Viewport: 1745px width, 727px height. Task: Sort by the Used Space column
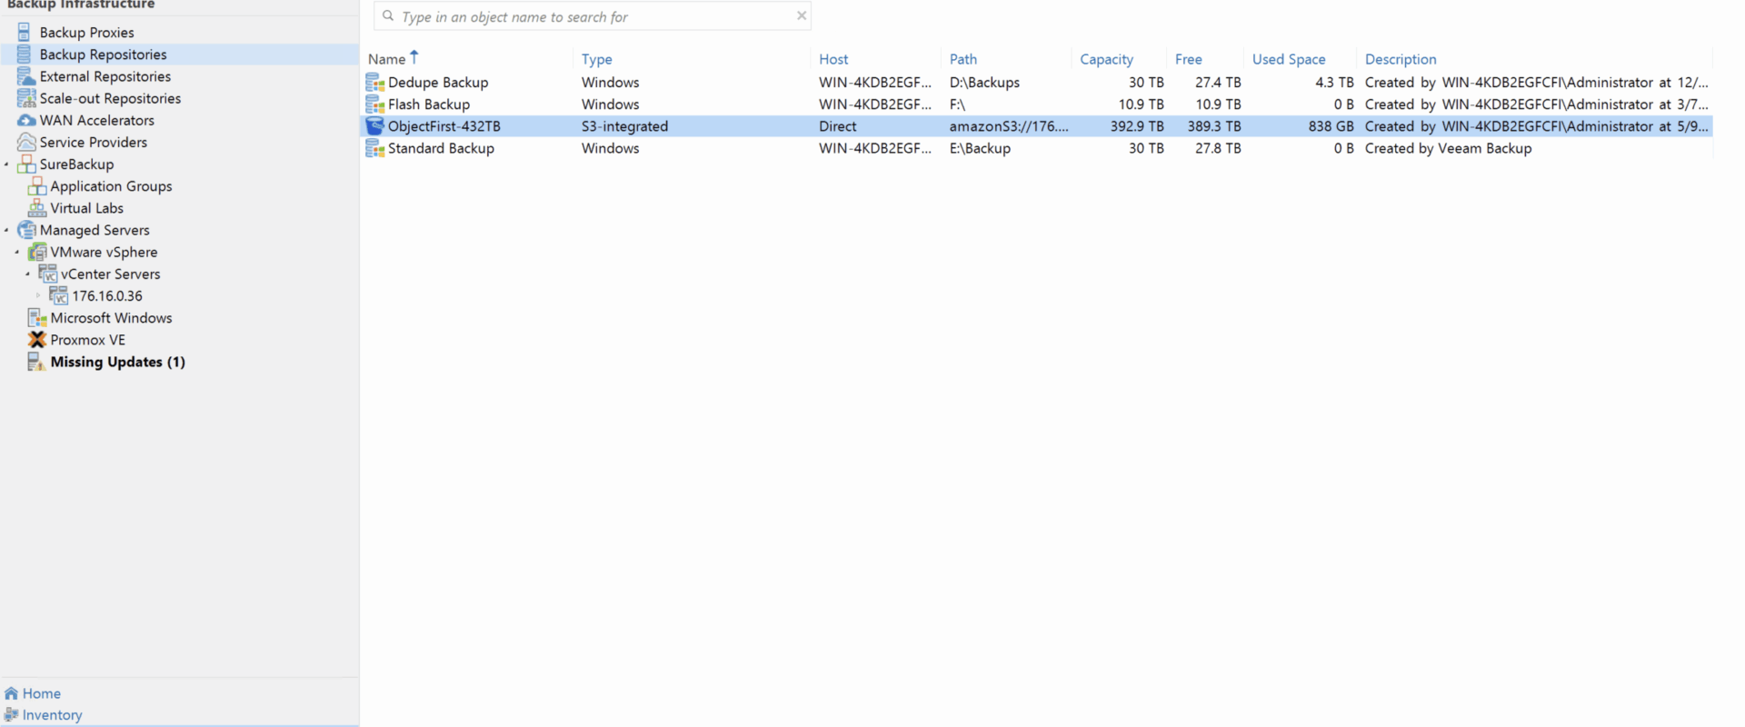coord(1289,59)
